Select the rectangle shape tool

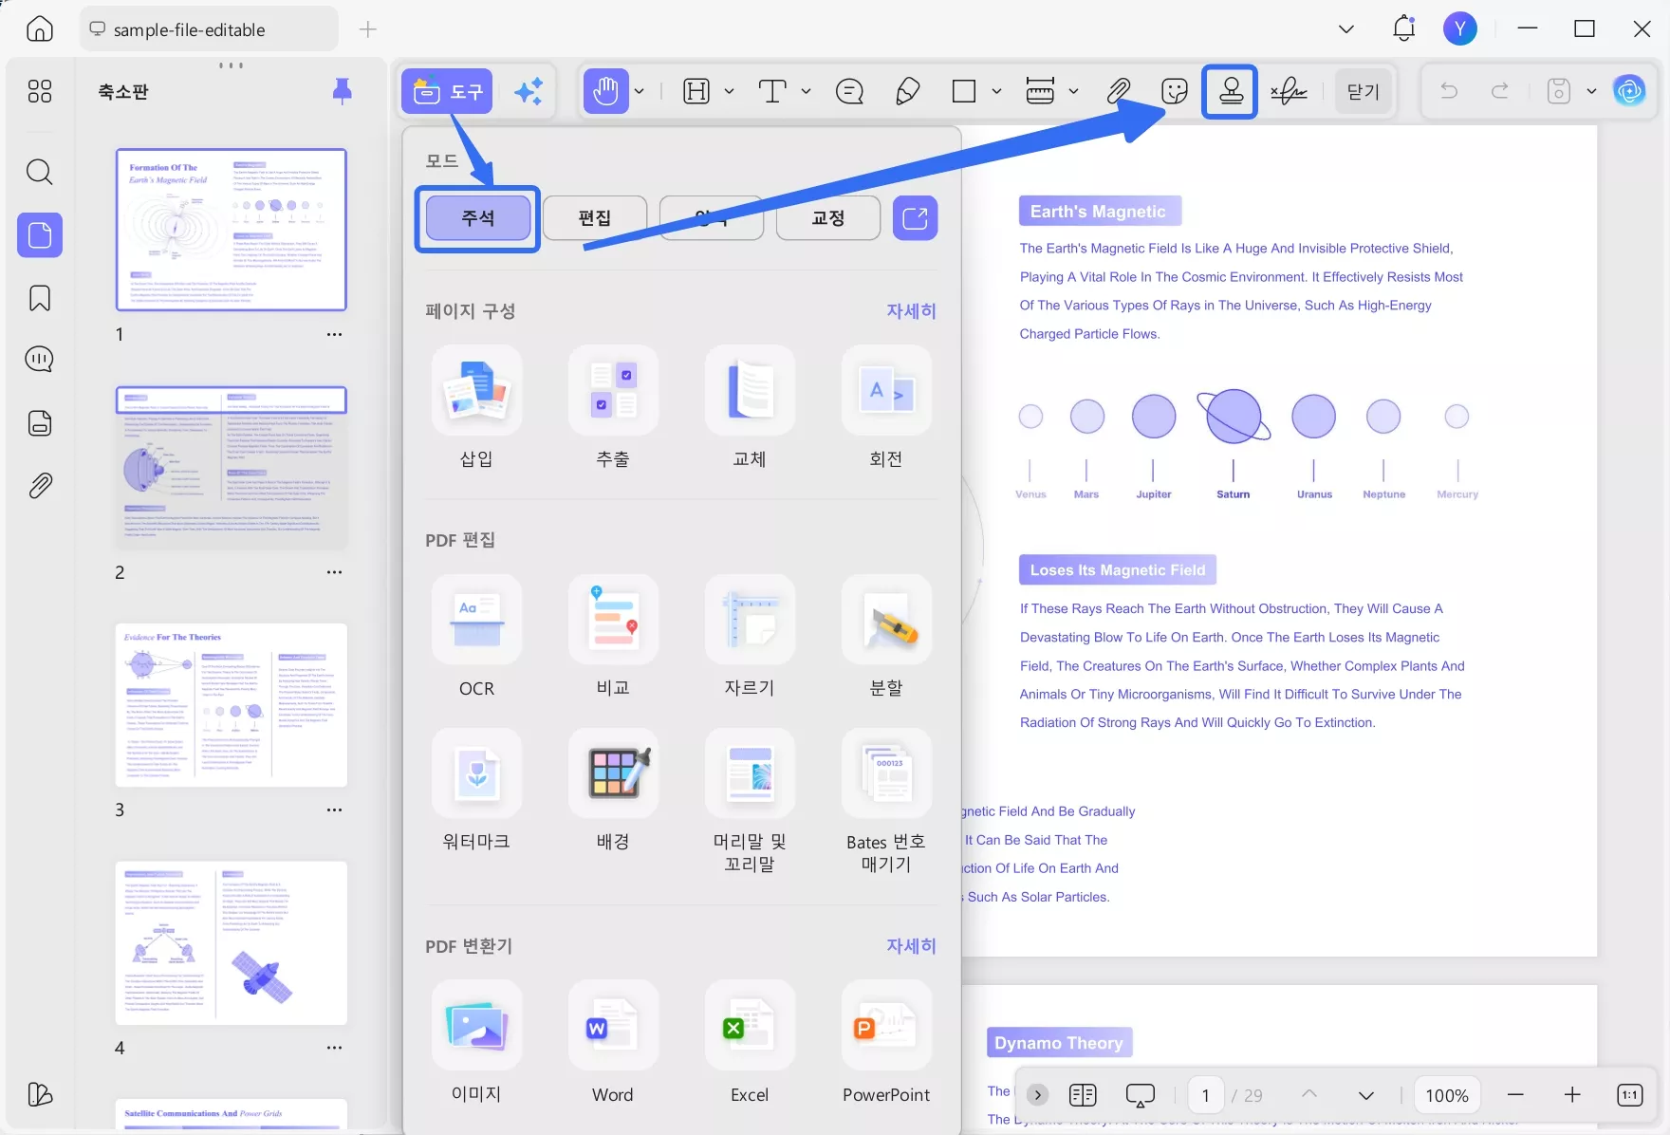[x=964, y=91]
